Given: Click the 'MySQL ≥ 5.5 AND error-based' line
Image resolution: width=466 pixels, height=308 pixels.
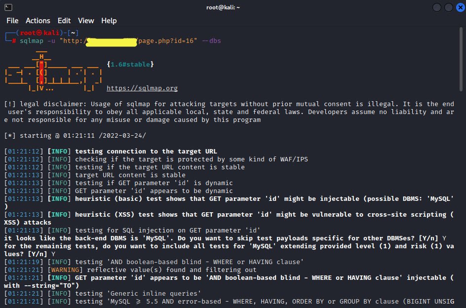Looking at the screenshot, I should tap(229, 301).
